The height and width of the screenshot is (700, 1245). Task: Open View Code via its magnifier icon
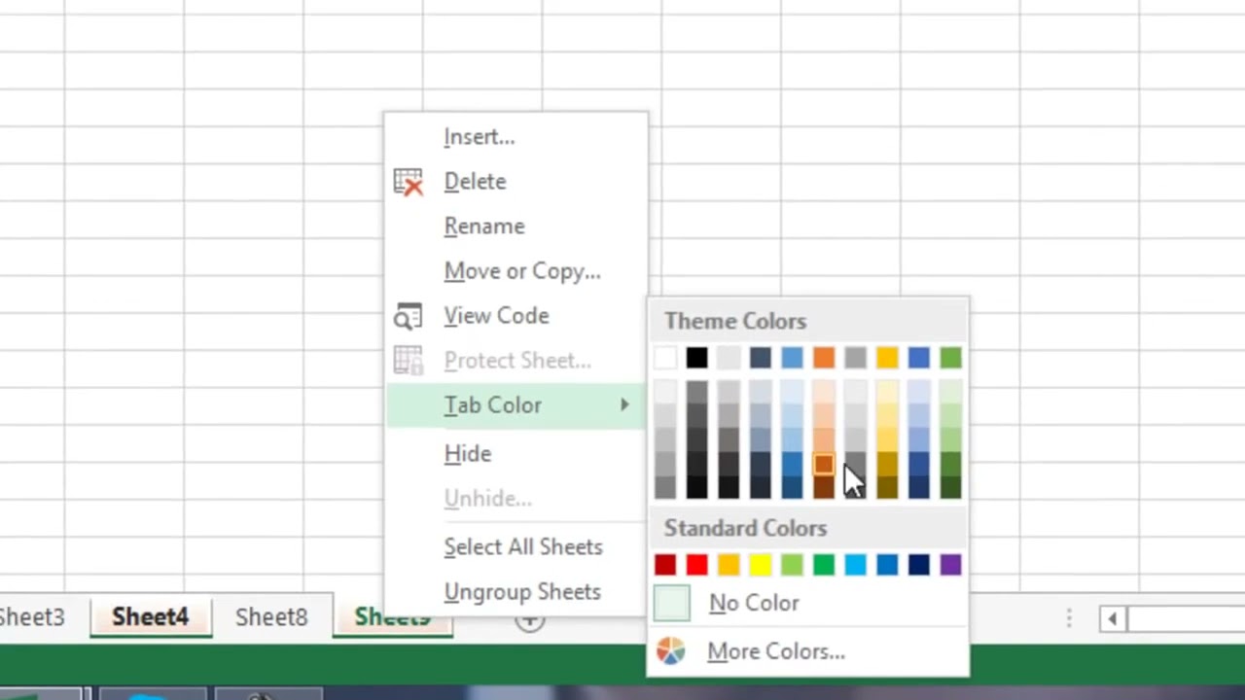409,316
